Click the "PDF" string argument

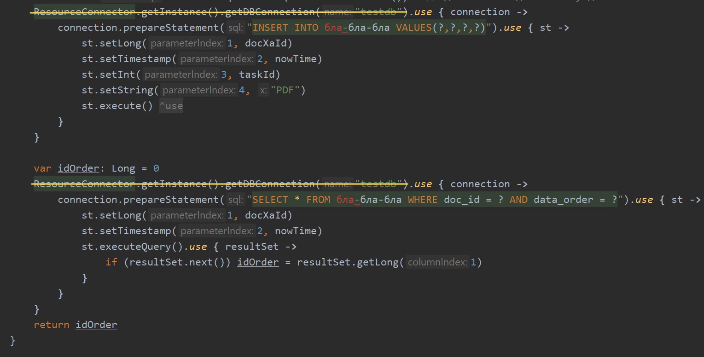pos(288,90)
